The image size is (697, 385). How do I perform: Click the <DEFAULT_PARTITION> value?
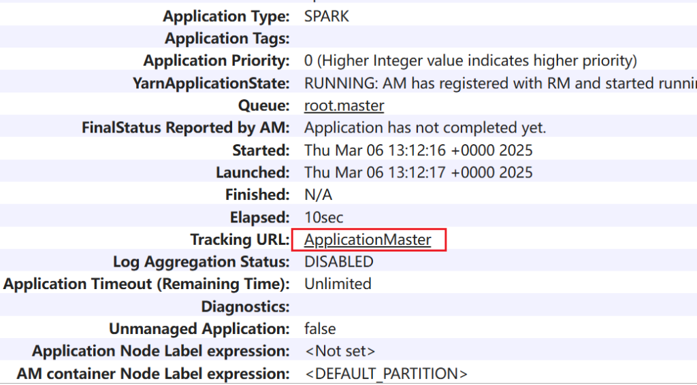pos(386,374)
